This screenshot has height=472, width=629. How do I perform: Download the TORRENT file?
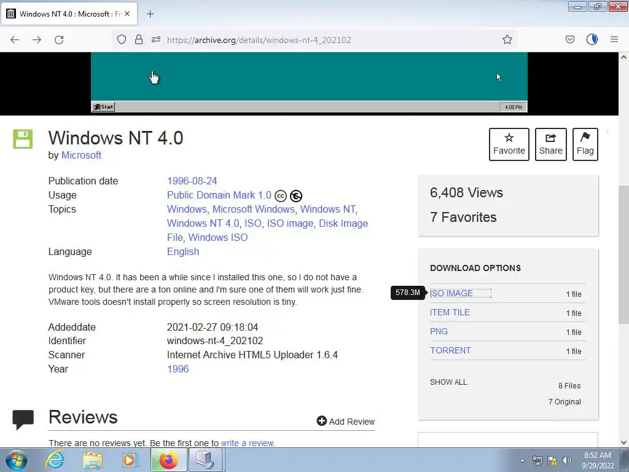450,350
